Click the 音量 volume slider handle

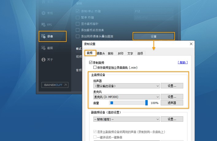pos(146,103)
